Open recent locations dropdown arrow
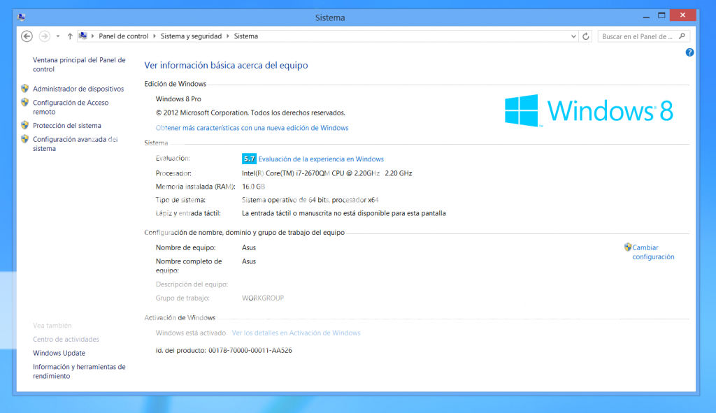 58,36
